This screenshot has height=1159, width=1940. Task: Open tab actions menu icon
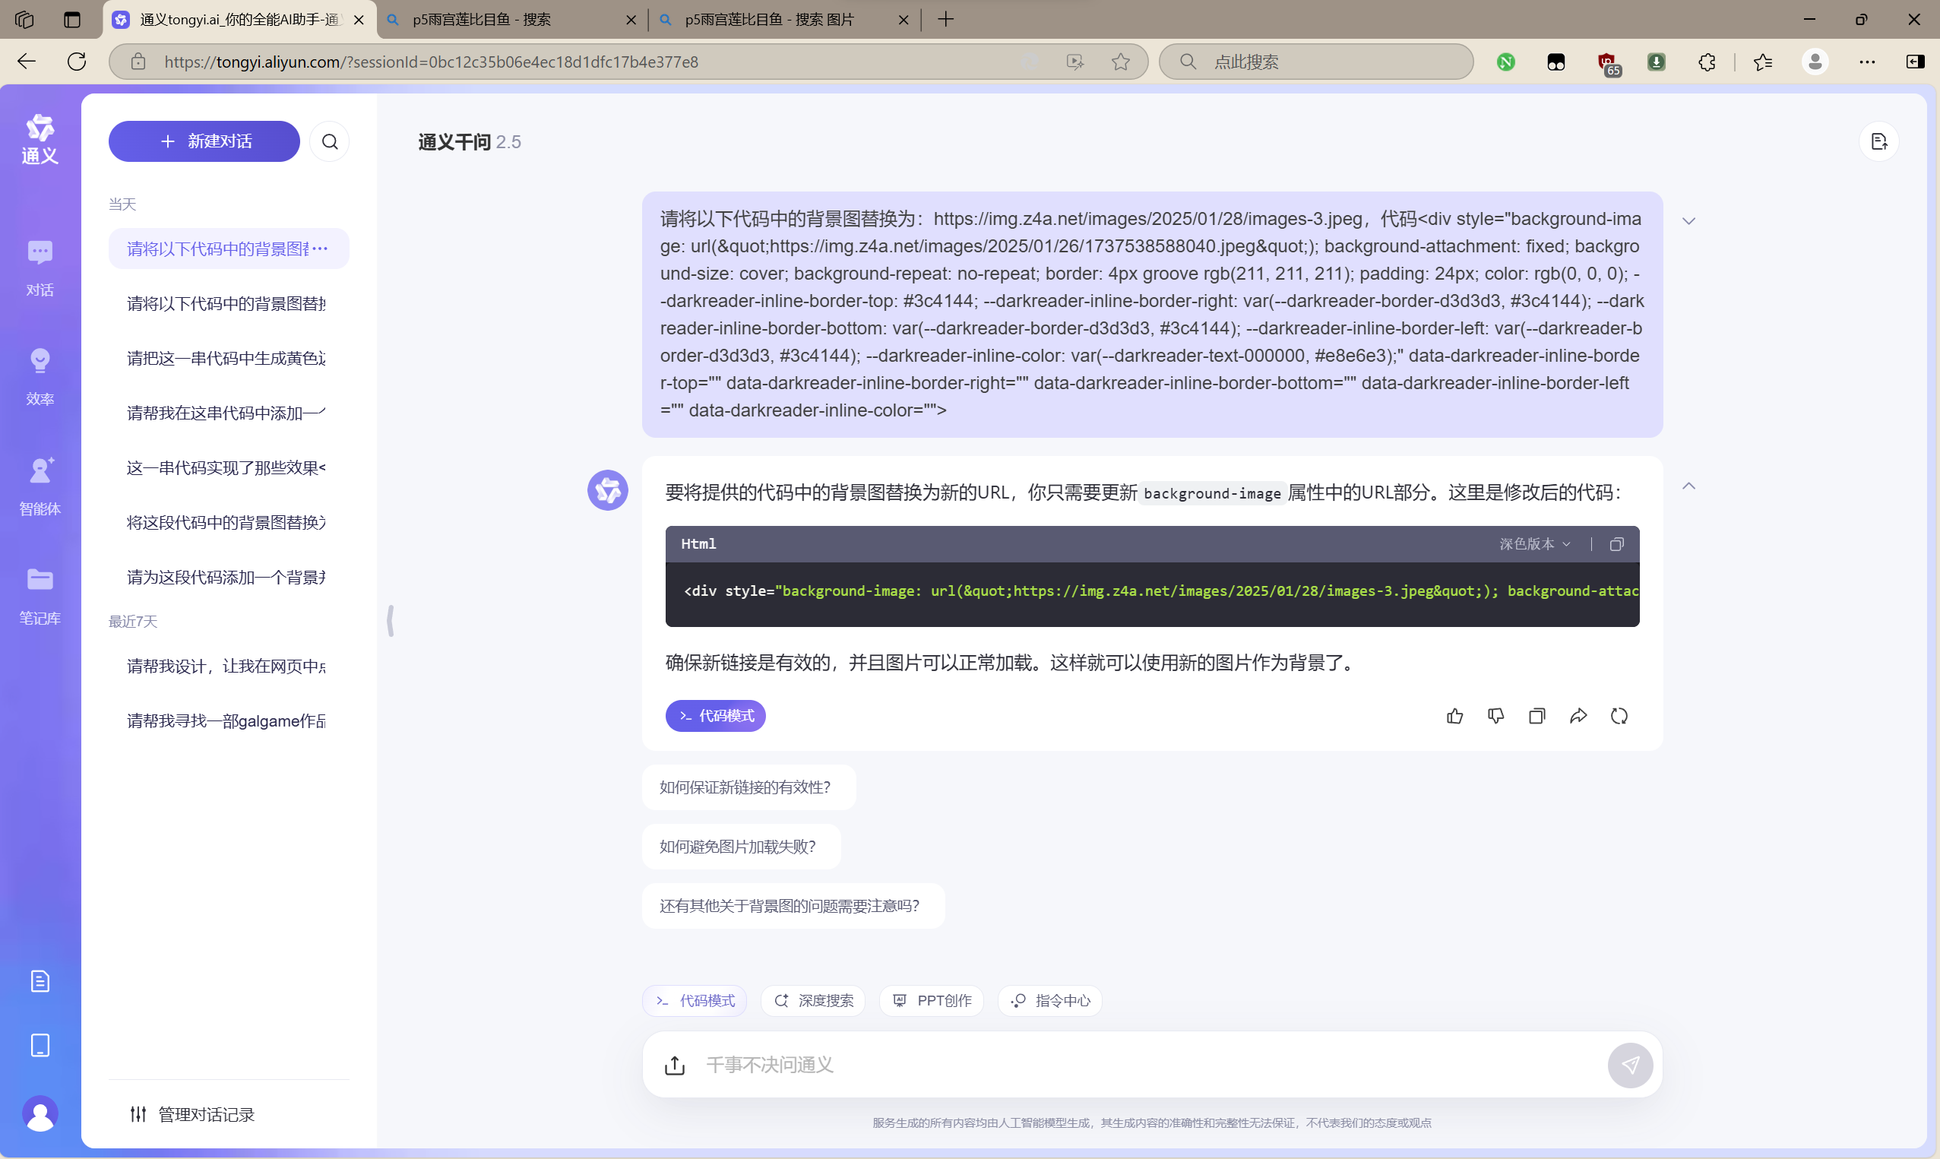tap(72, 20)
